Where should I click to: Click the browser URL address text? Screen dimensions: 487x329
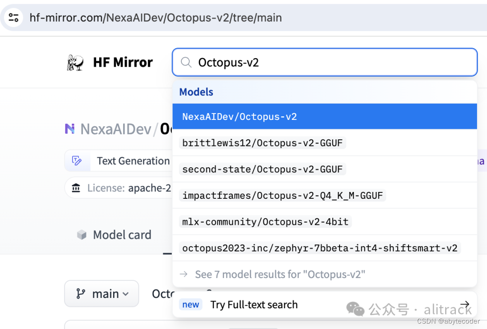(156, 18)
